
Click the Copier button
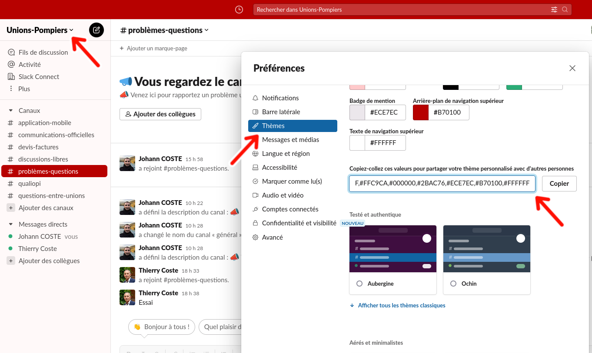(x=559, y=184)
